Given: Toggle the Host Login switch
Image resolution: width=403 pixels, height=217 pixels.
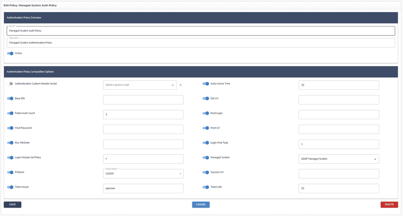Looking at the screenshot, I should tap(206, 113).
